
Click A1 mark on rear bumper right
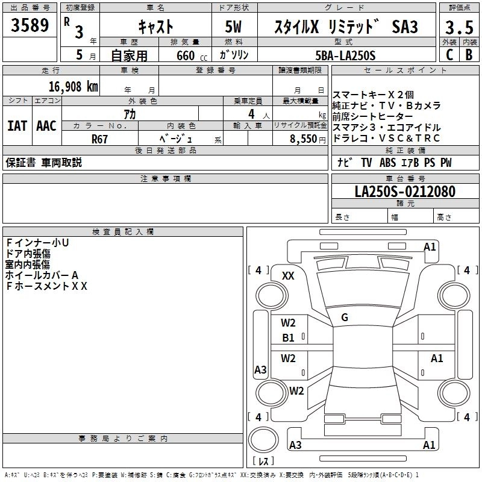click(x=429, y=445)
